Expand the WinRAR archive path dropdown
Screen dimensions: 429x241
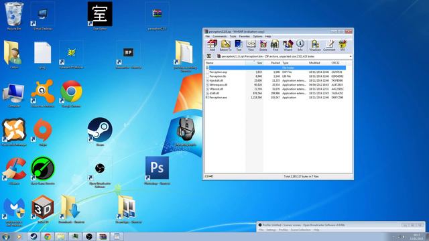click(350, 56)
